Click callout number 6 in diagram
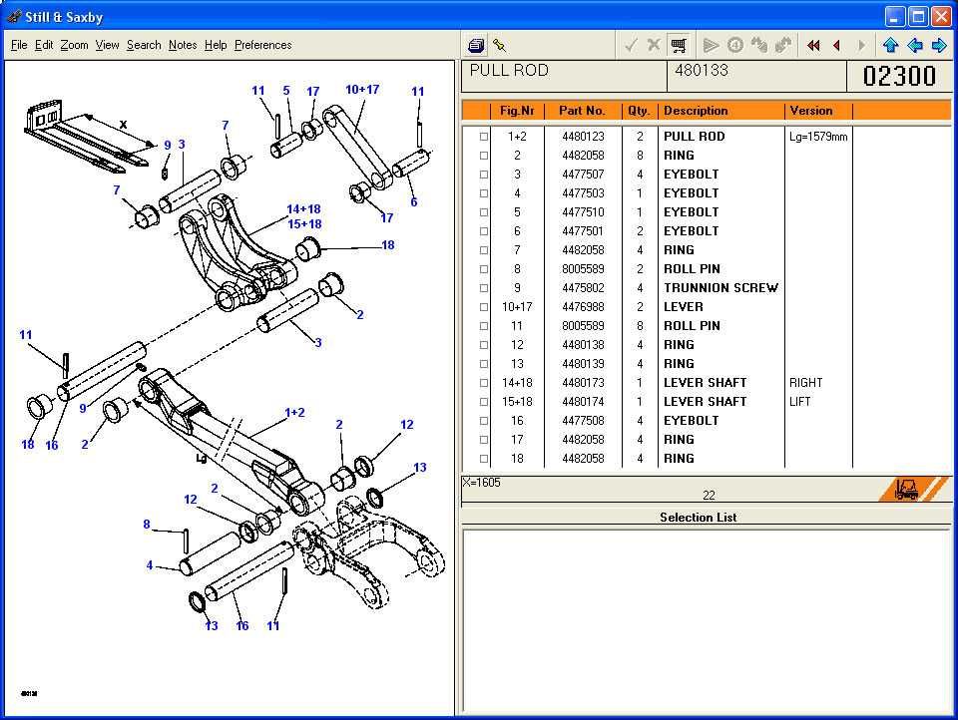Viewport: 958px width, 720px height. (414, 202)
